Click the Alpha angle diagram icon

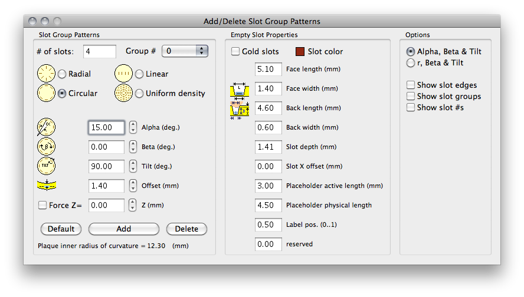click(46, 127)
